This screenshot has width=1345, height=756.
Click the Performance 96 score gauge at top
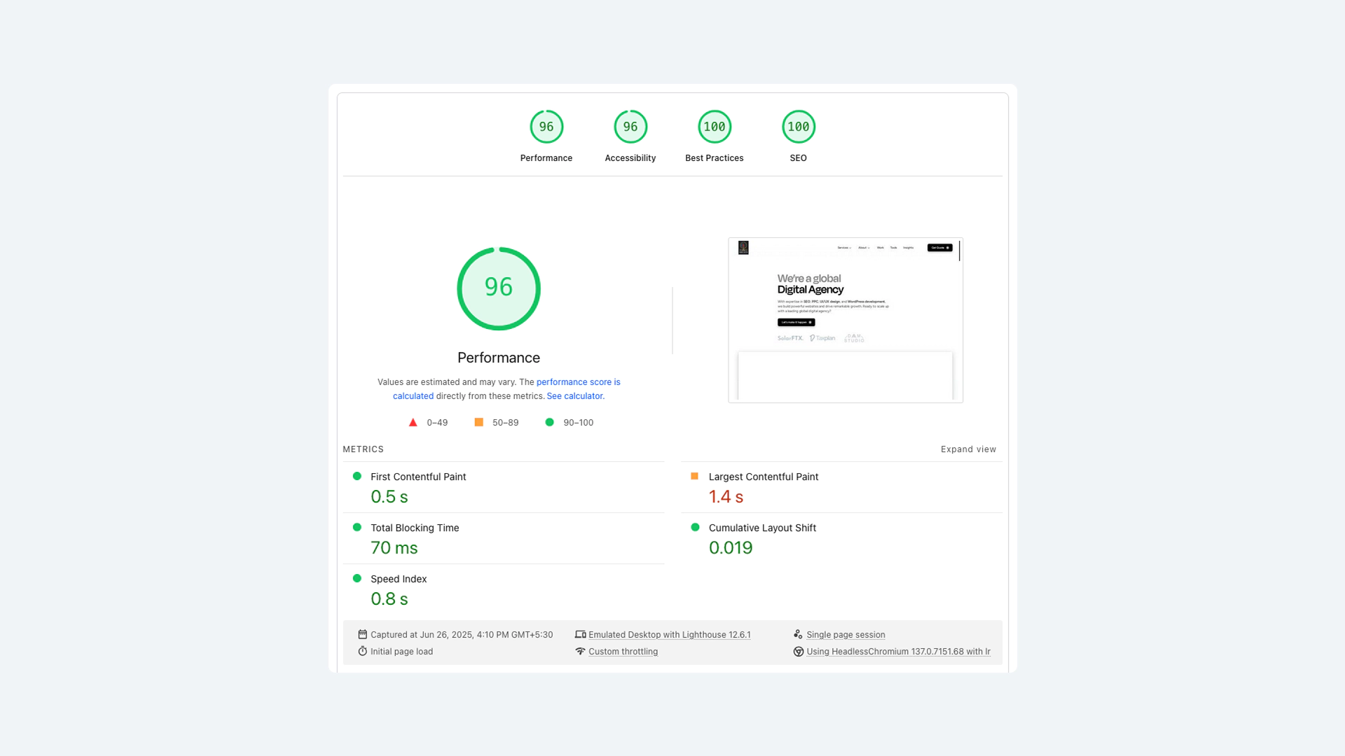(546, 127)
